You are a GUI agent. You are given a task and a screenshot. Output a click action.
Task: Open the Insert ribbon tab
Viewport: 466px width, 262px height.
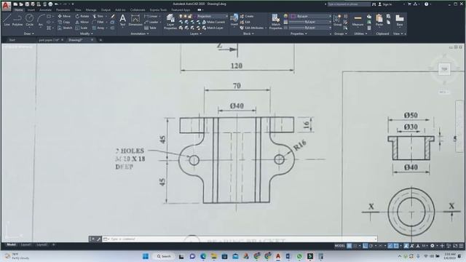pos(31,9)
